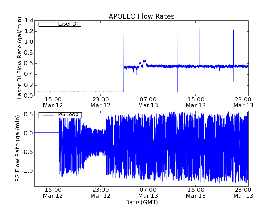Screen dimensions: 276x207
Task: Click the "Date (GMT)" x-axis label
Action: [x=141, y=203]
